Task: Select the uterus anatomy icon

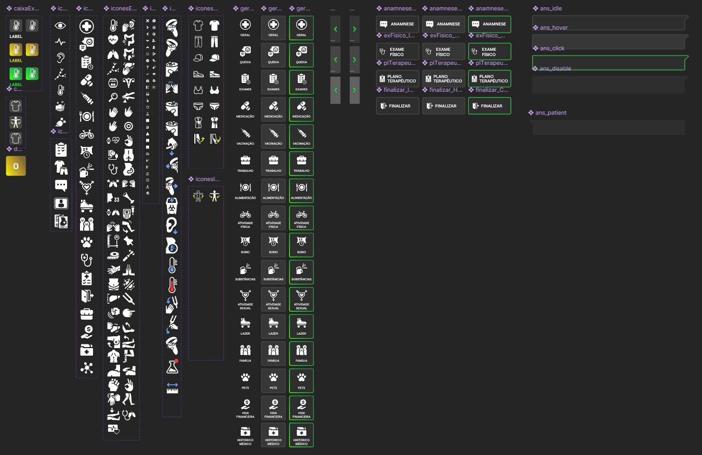Action: [x=129, y=82]
